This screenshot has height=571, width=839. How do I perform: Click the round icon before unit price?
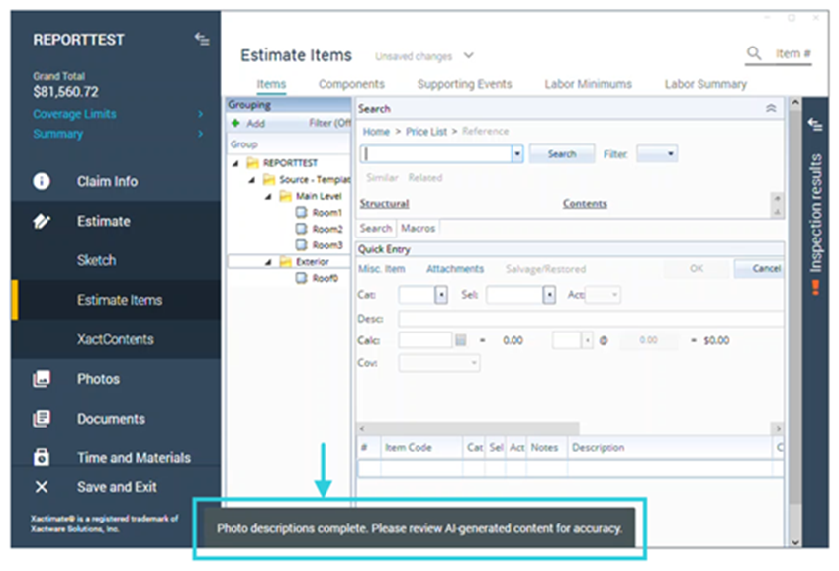point(604,340)
